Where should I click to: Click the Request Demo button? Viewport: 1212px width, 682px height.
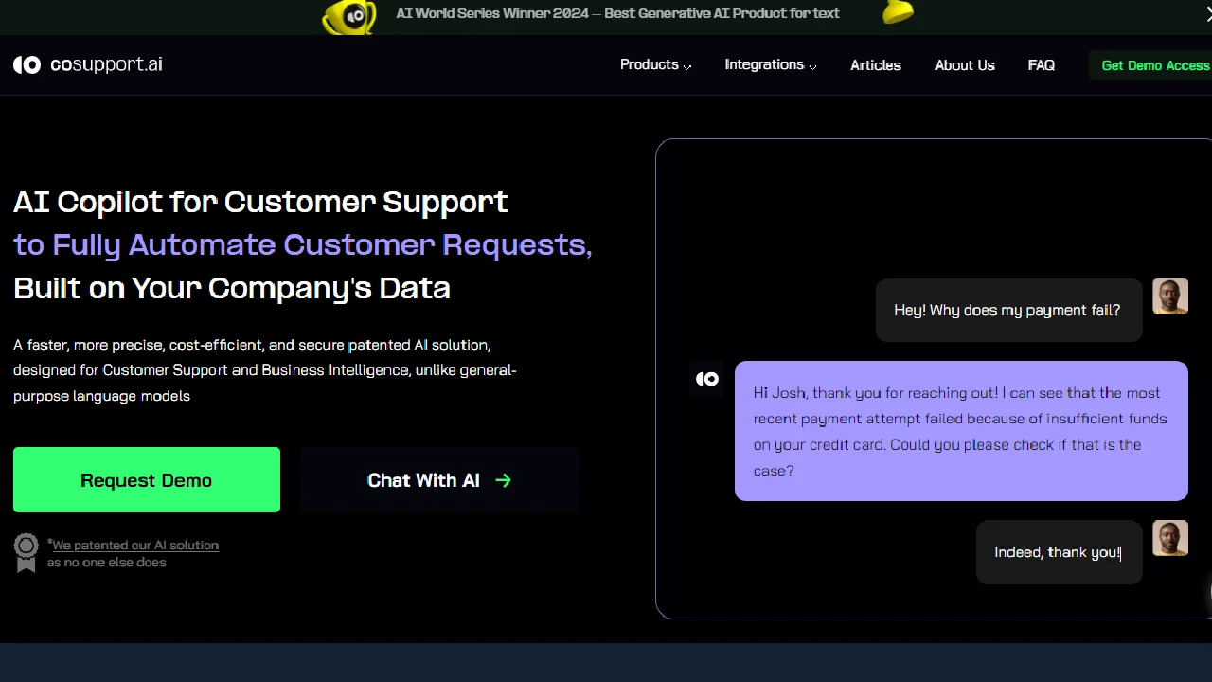point(146,480)
